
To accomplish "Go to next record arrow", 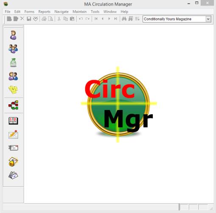I will pos(109,19).
